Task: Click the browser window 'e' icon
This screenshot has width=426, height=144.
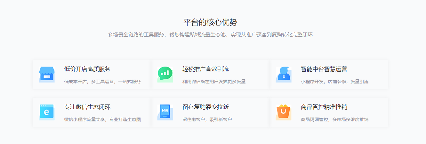Action: [47, 112]
